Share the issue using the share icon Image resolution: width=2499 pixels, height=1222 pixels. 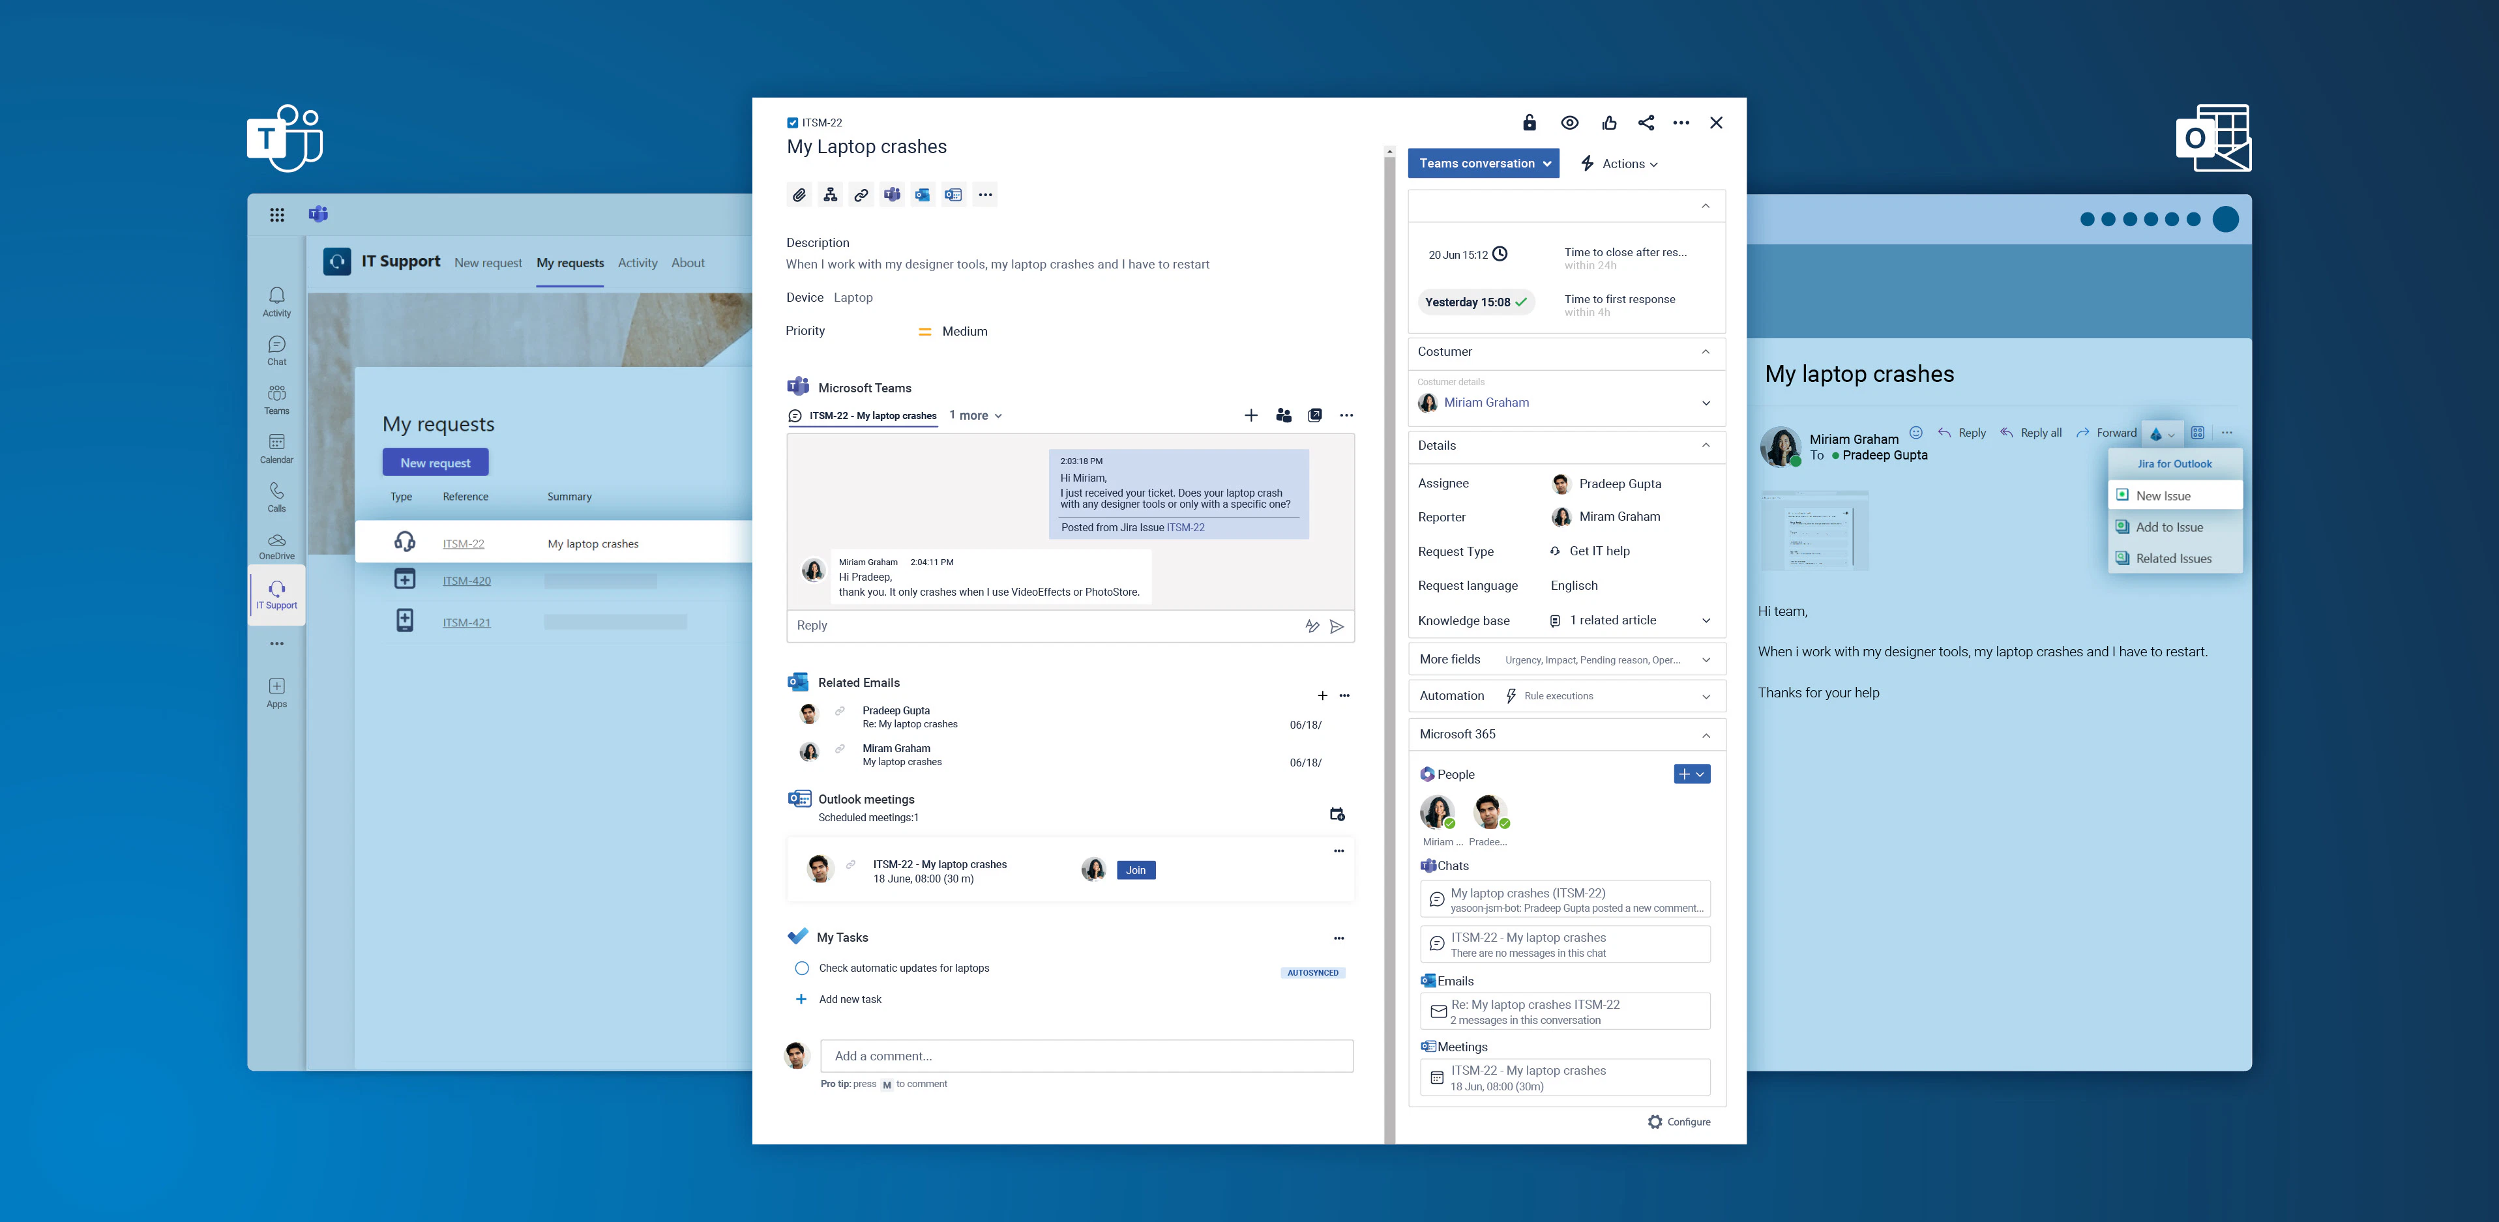(x=1646, y=123)
